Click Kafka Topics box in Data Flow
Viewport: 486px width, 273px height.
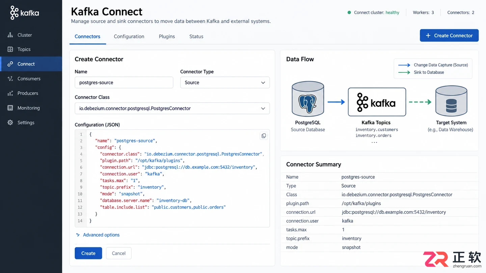377,102
